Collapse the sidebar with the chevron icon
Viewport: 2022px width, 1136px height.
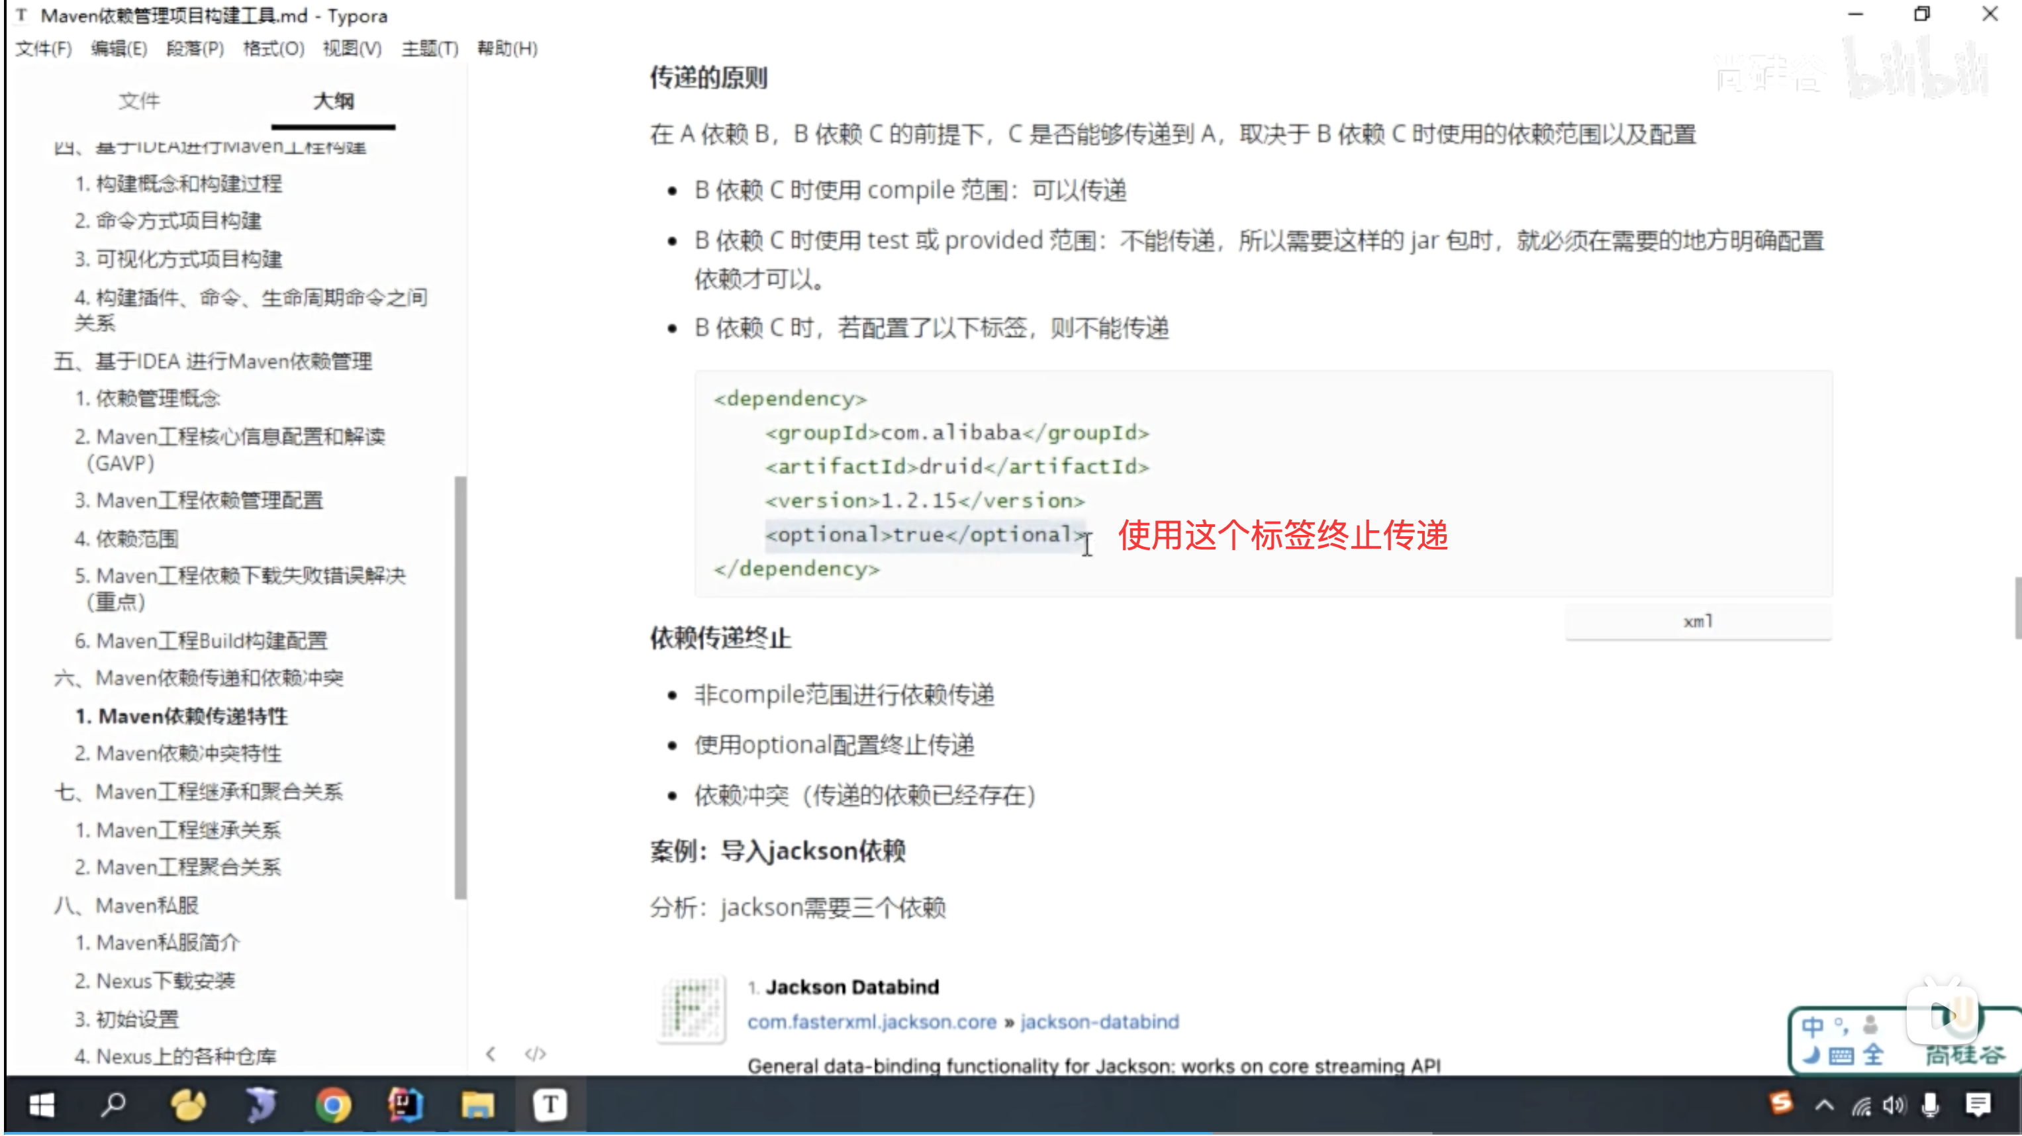click(491, 1055)
